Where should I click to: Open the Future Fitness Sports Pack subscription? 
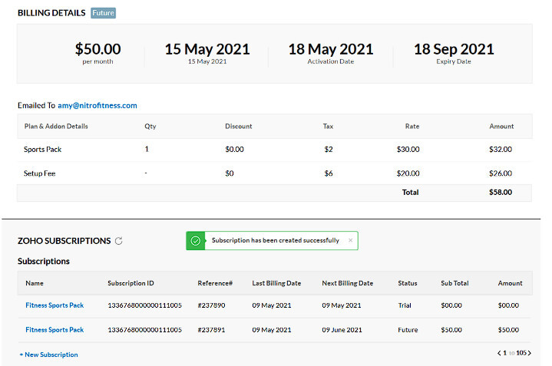pos(55,330)
